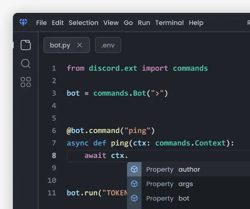Close the bot.py tab
250x209 pixels.
point(80,45)
